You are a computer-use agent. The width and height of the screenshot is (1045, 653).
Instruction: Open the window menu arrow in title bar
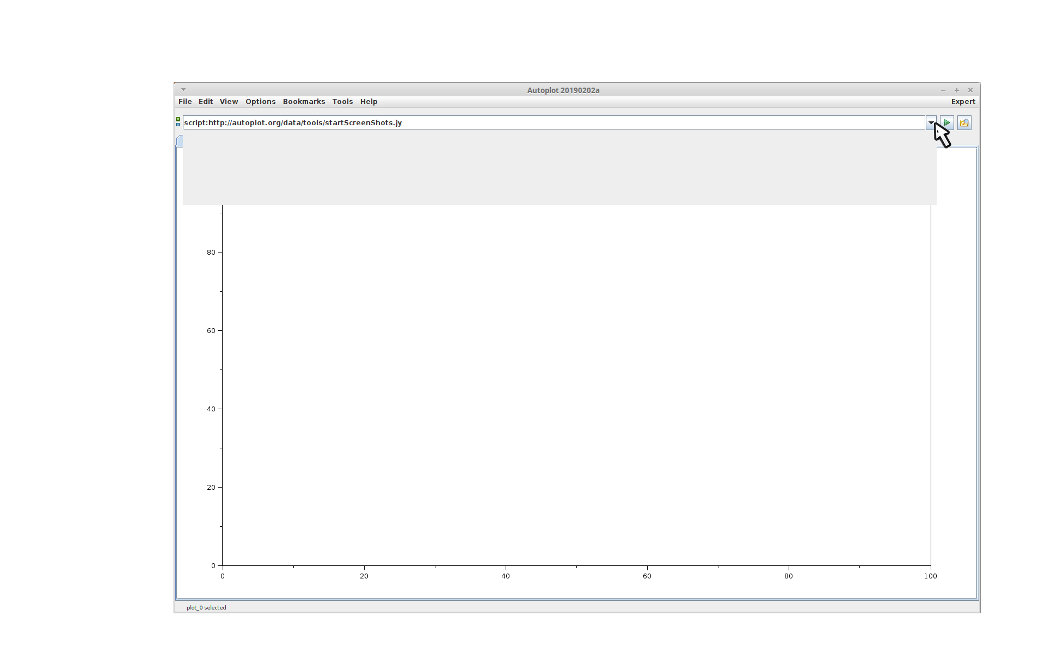coord(183,90)
